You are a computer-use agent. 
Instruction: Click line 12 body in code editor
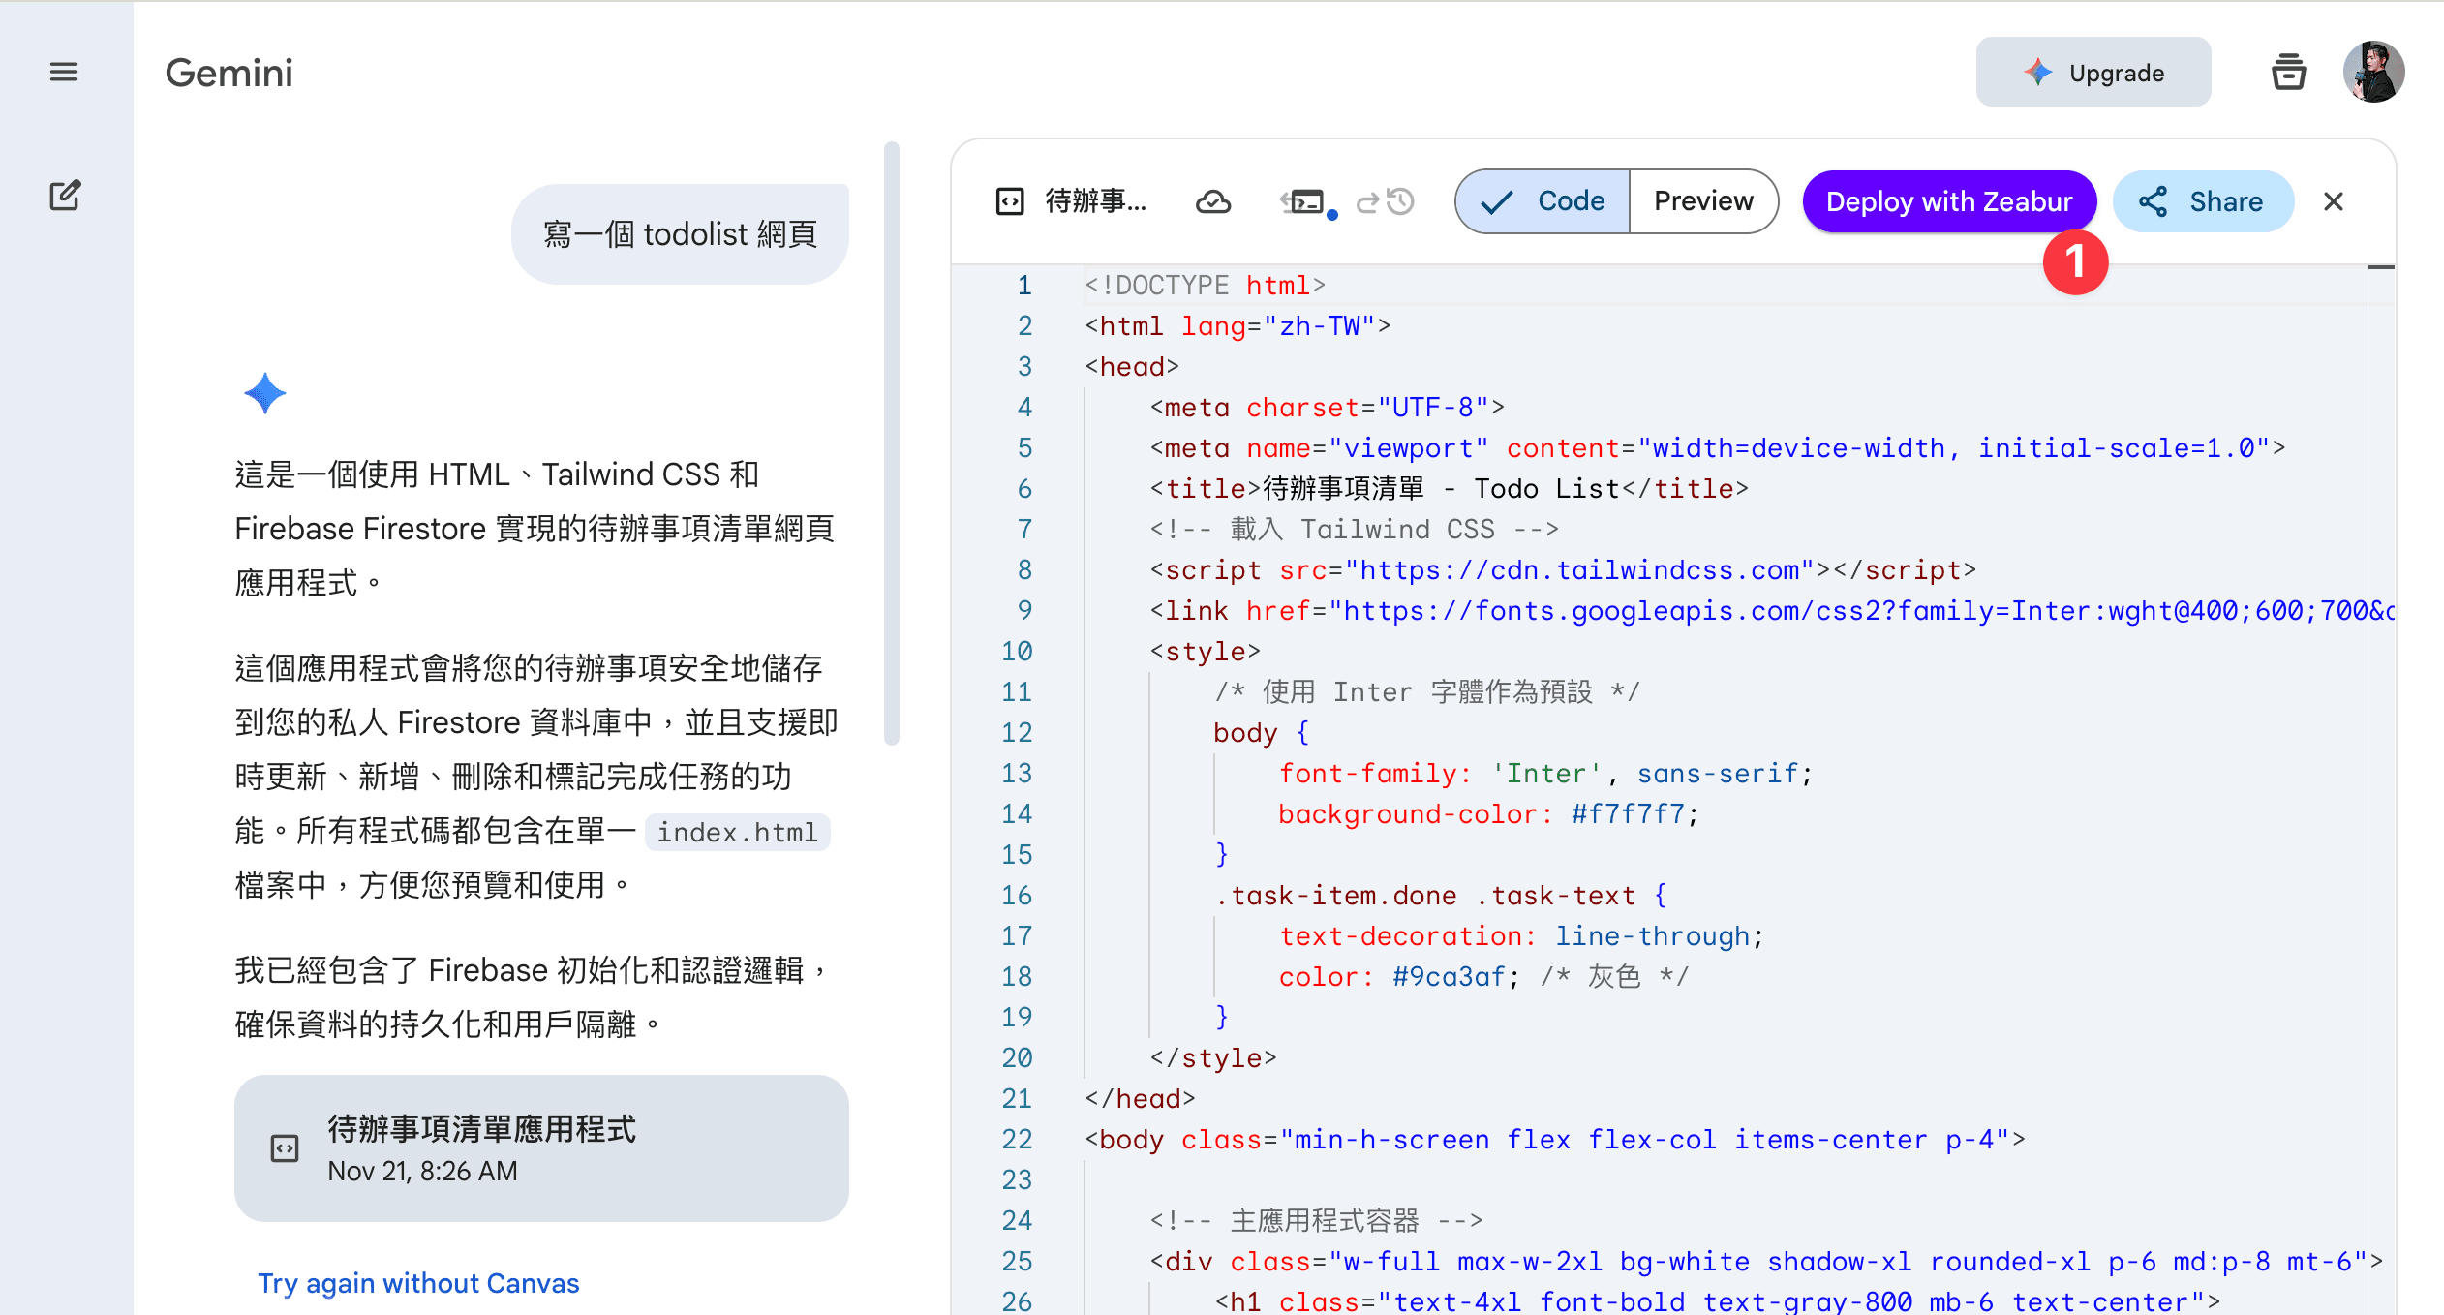[1245, 733]
